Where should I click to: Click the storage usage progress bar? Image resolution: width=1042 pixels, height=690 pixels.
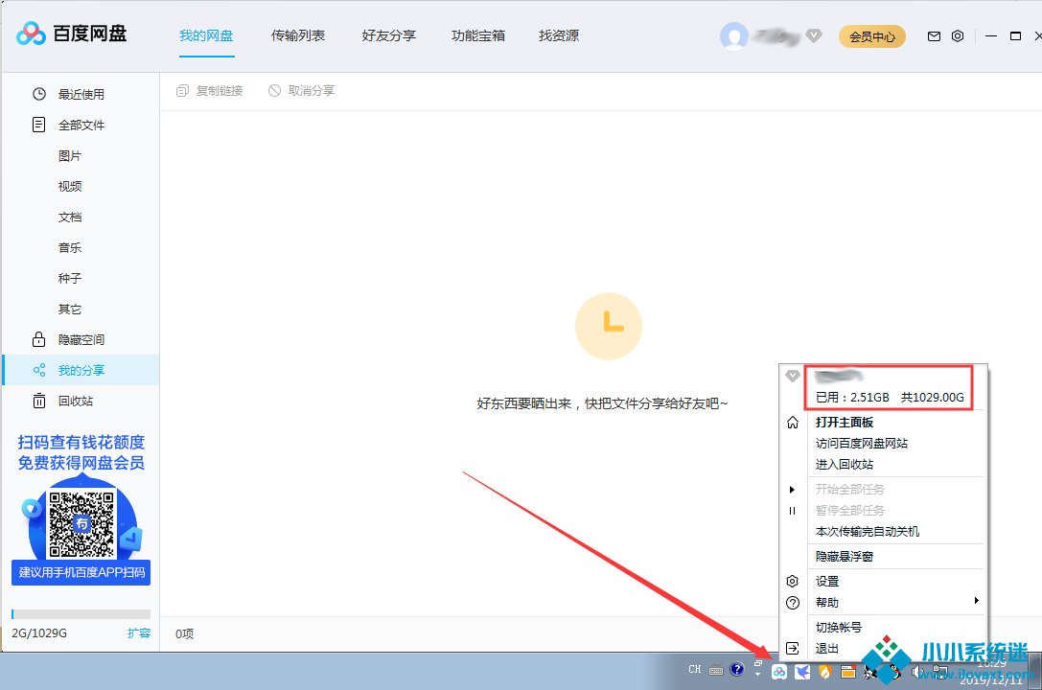tap(81, 614)
